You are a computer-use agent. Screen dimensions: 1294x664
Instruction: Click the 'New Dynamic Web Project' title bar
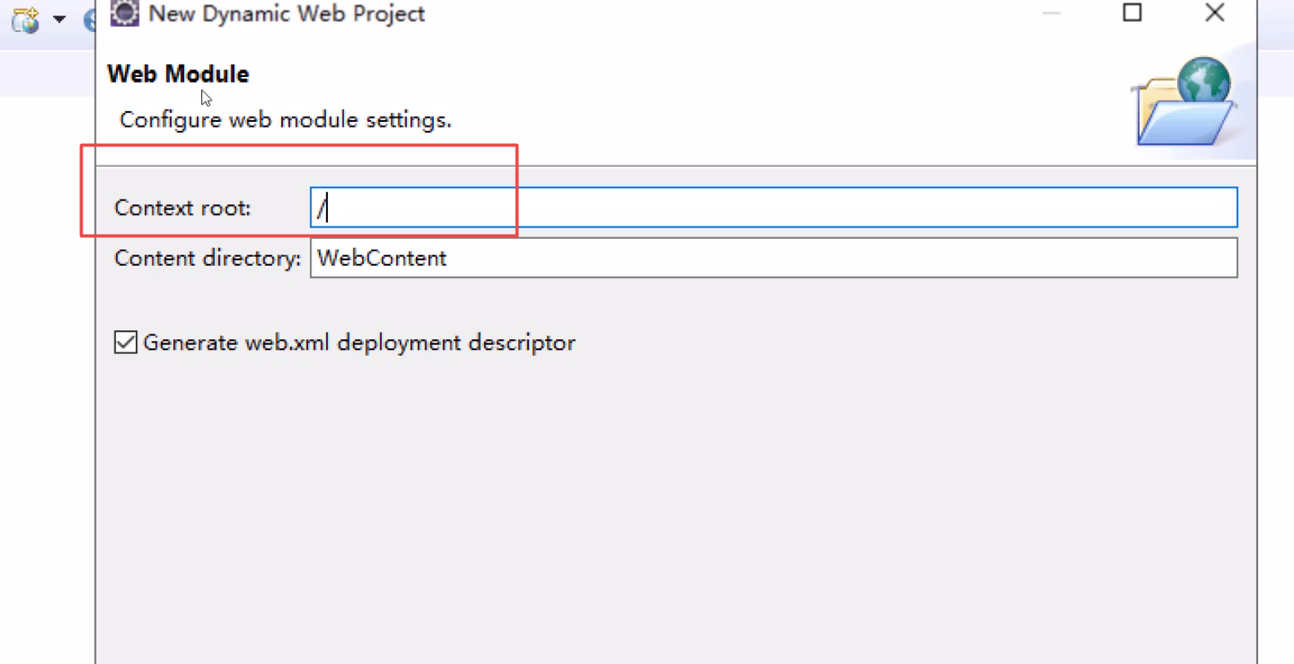572,14
